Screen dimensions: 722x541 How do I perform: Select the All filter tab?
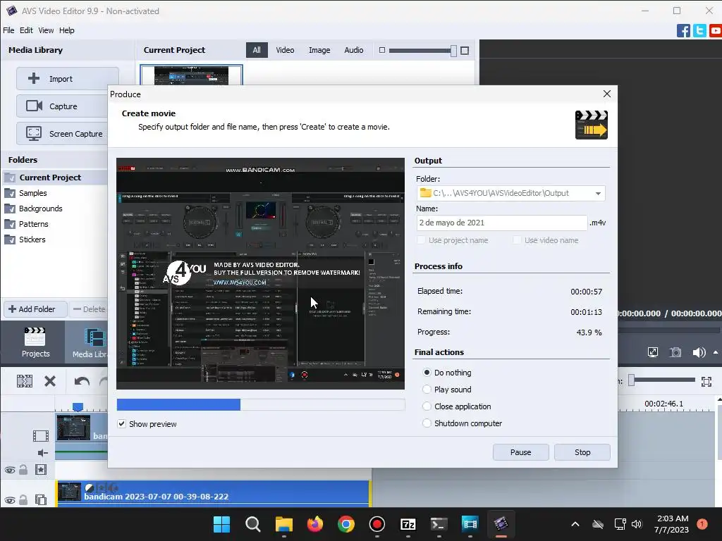[x=257, y=50]
